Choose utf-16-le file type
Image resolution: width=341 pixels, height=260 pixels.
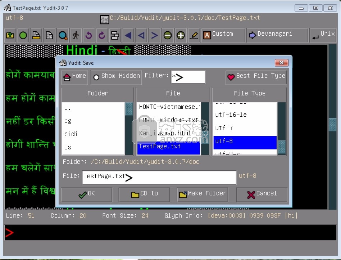point(245,115)
